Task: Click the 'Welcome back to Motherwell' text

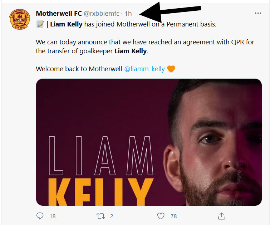Action: point(79,69)
